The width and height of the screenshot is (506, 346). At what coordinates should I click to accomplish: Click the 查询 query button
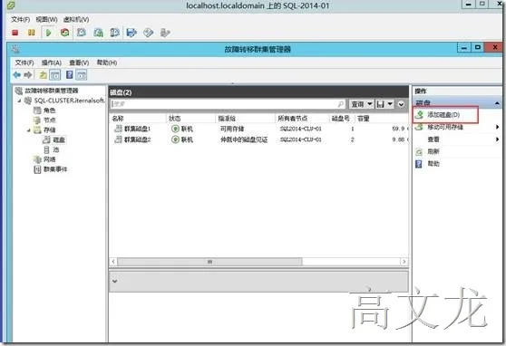357,104
